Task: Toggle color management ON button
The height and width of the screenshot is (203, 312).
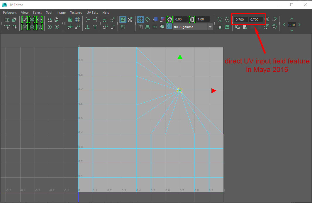Action: 169,26
